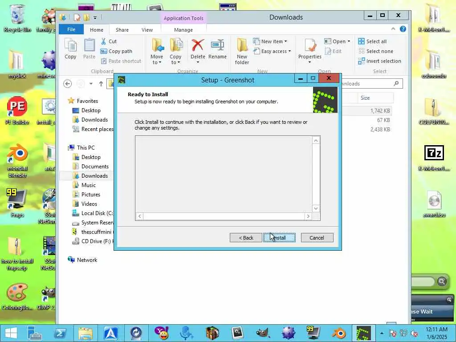Screen dimensions: 456x342
Task: Switch to the Home ribbon tab
Action: click(x=97, y=30)
